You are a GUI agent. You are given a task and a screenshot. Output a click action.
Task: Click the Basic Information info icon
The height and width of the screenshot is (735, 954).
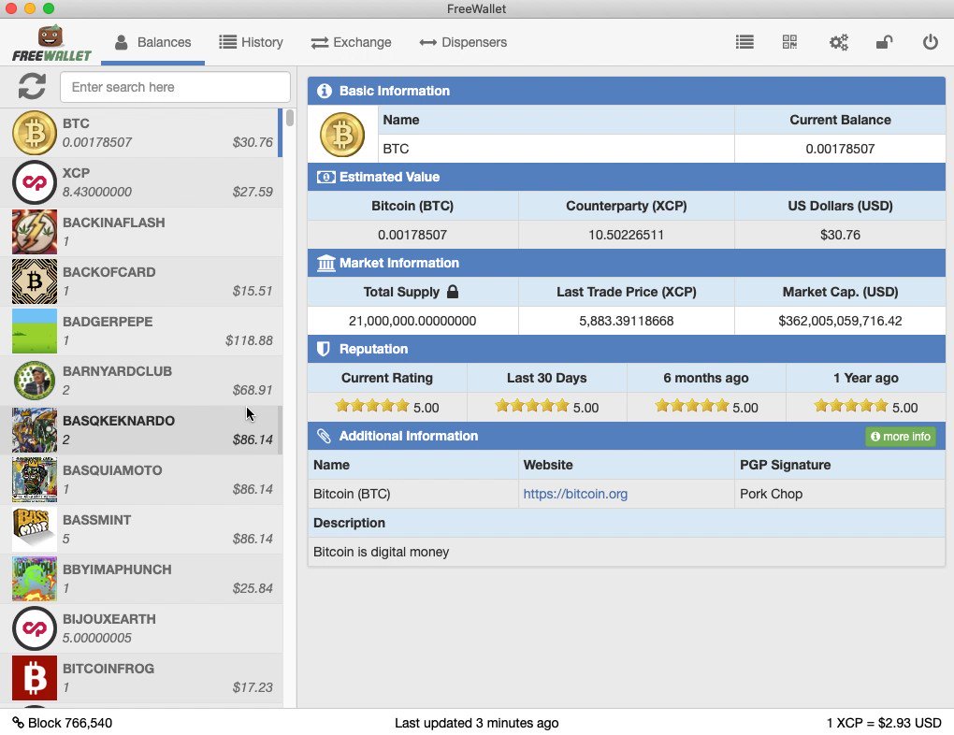(x=325, y=91)
